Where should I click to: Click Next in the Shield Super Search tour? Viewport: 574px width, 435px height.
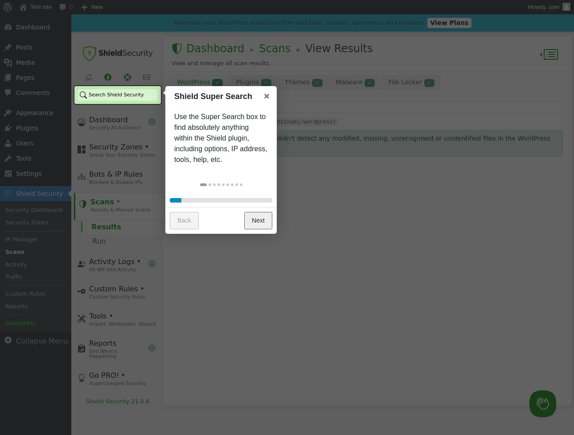(x=258, y=220)
